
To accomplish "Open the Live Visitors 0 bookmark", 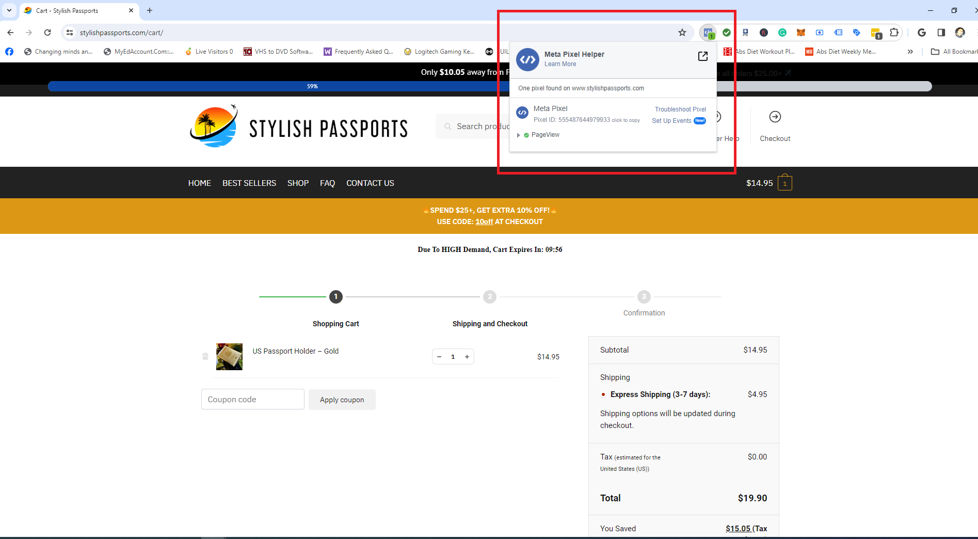I will (209, 52).
